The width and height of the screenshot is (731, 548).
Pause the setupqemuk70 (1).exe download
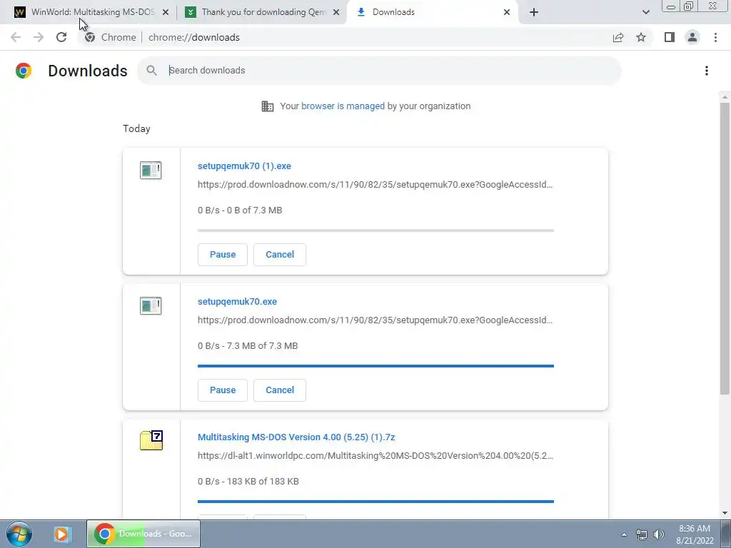[x=223, y=255]
